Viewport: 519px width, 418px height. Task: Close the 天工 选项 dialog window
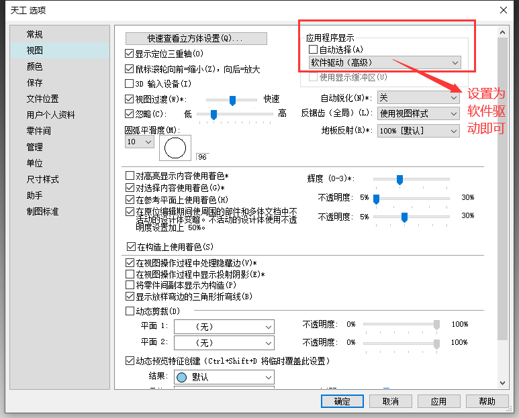tap(503, 10)
